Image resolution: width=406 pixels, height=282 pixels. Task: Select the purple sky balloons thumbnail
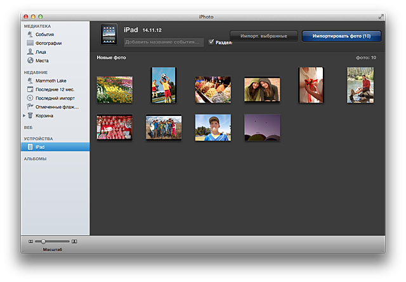click(x=262, y=127)
